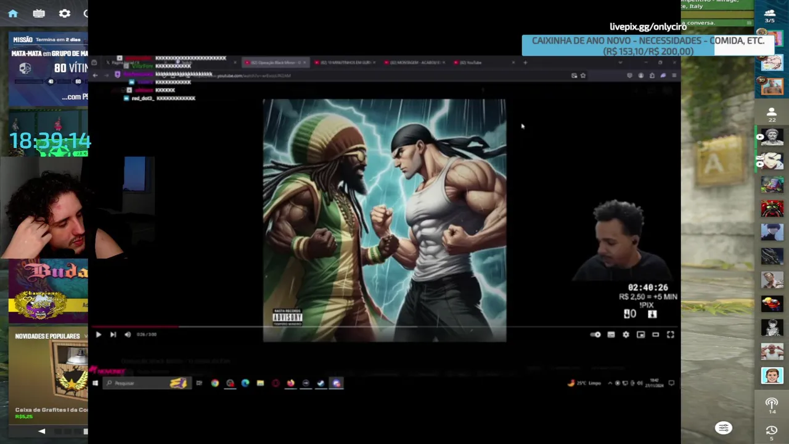
Task: Click the album cover video frame
Action: coord(385,220)
